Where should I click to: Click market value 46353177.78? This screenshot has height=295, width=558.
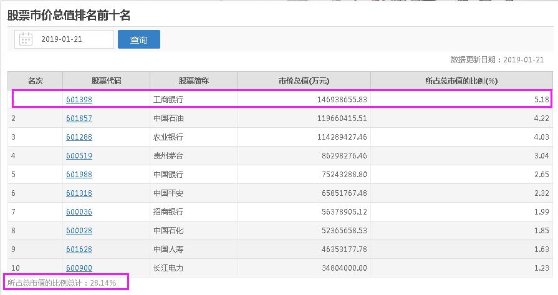tap(344, 249)
